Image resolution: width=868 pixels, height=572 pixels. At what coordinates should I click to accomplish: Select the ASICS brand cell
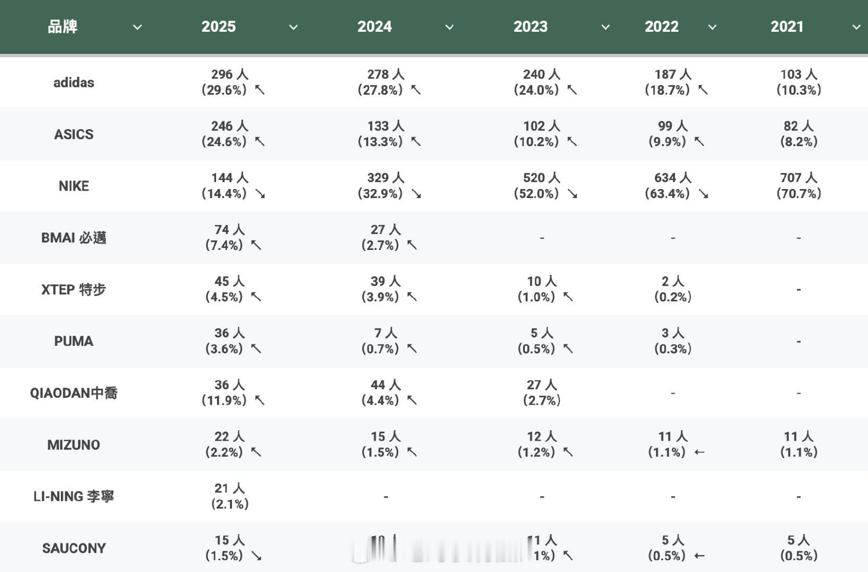[x=74, y=135]
